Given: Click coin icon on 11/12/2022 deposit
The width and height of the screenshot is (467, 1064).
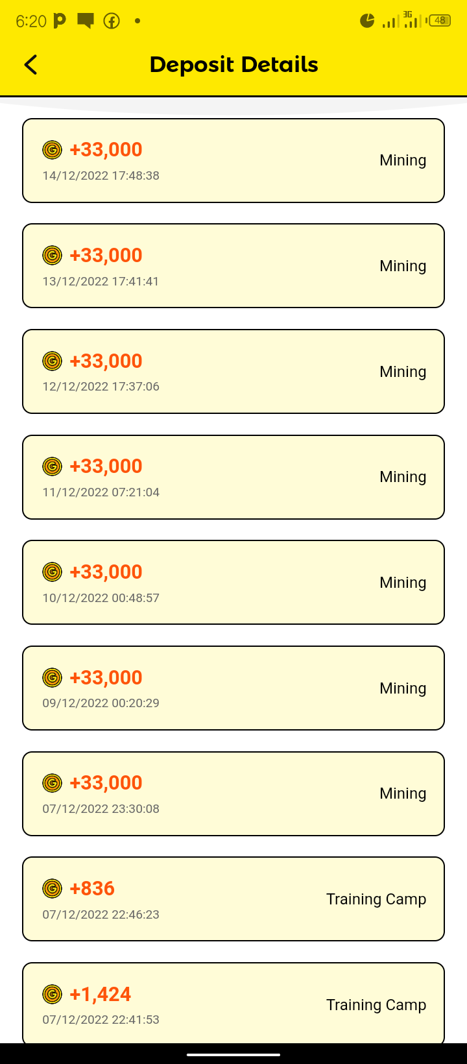Looking at the screenshot, I should point(52,466).
